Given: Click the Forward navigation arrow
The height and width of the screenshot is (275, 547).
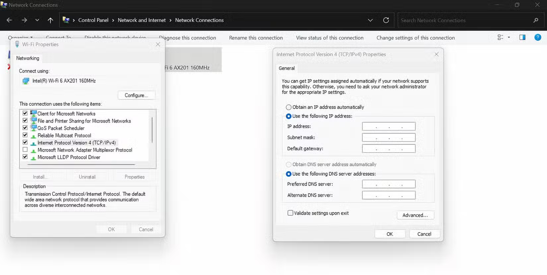Looking at the screenshot, I should tap(24, 20).
